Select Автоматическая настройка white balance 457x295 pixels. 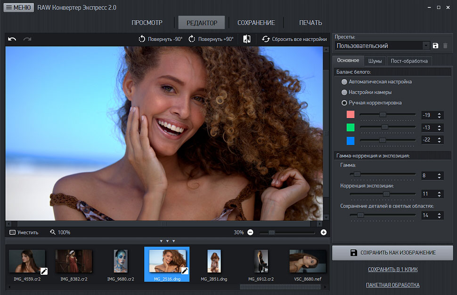point(344,82)
